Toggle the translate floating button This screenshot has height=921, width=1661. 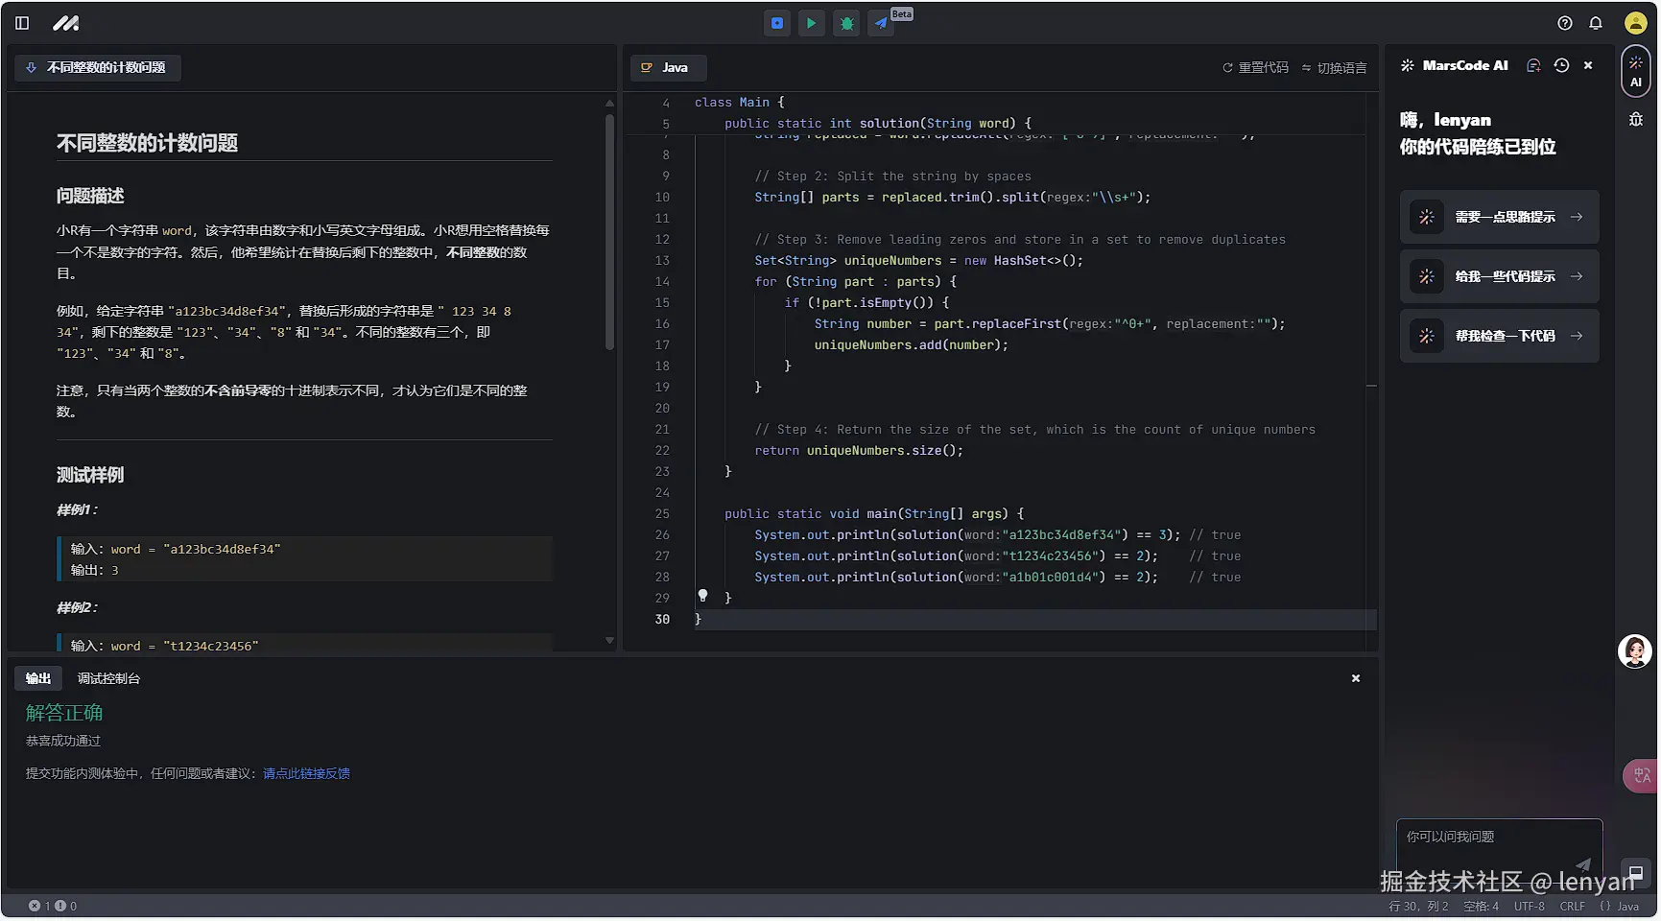click(x=1641, y=775)
